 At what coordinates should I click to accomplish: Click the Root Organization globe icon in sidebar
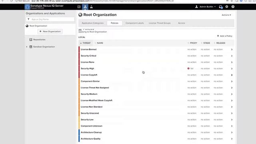pos(27,26)
